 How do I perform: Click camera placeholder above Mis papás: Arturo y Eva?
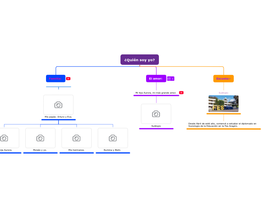58,105
